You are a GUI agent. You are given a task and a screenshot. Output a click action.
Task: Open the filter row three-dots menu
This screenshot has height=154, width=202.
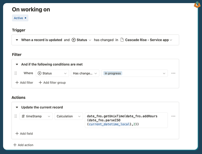tap(173, 73)
